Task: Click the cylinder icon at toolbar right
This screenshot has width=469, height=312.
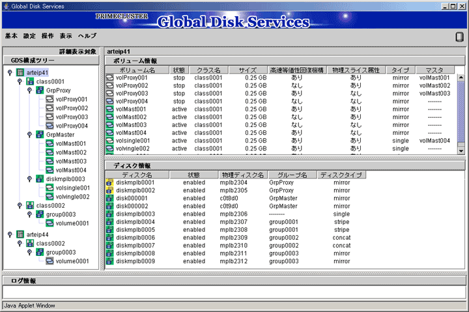Action: coord(459,37)
